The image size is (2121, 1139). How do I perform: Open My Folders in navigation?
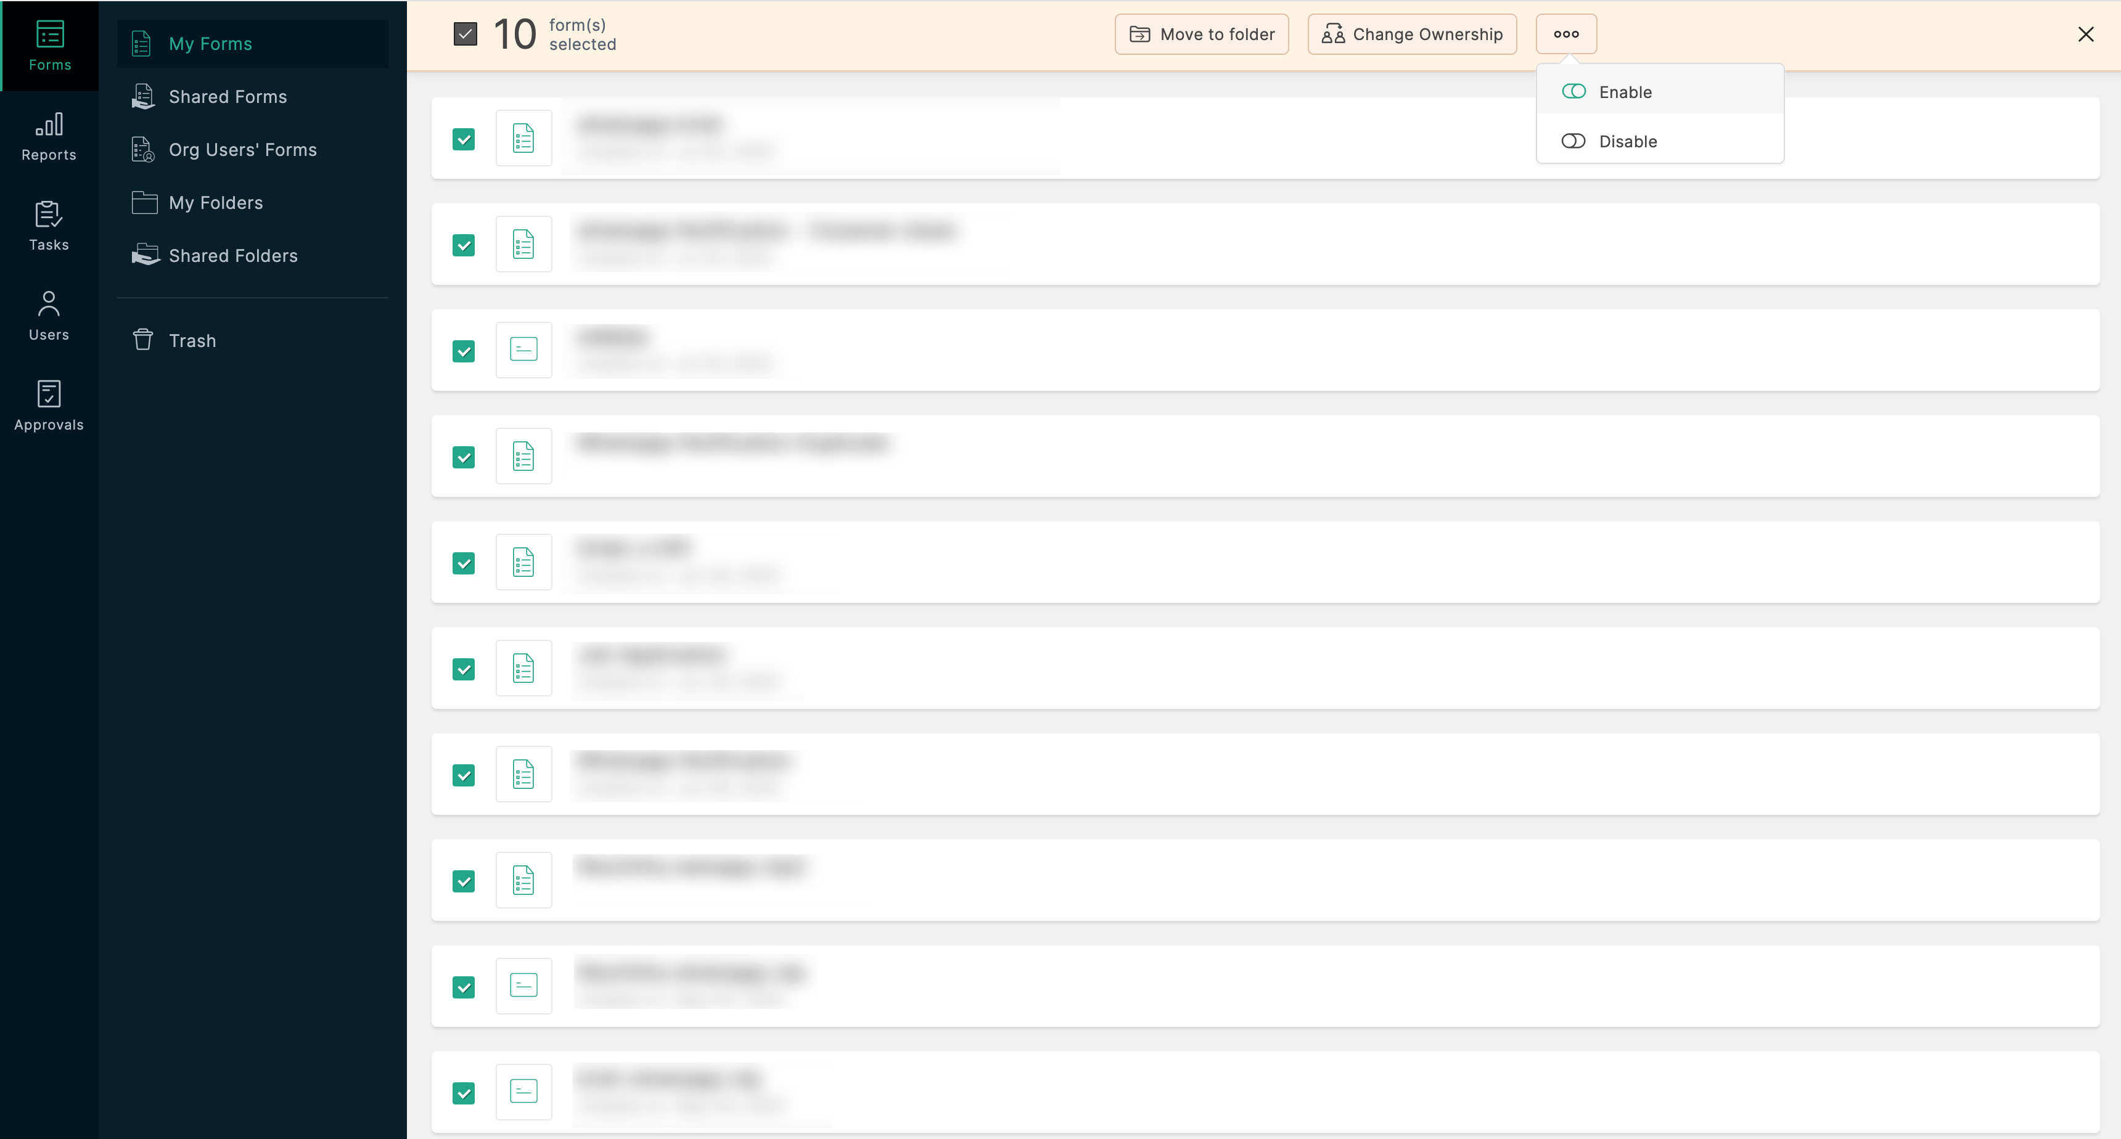(216, 203)
